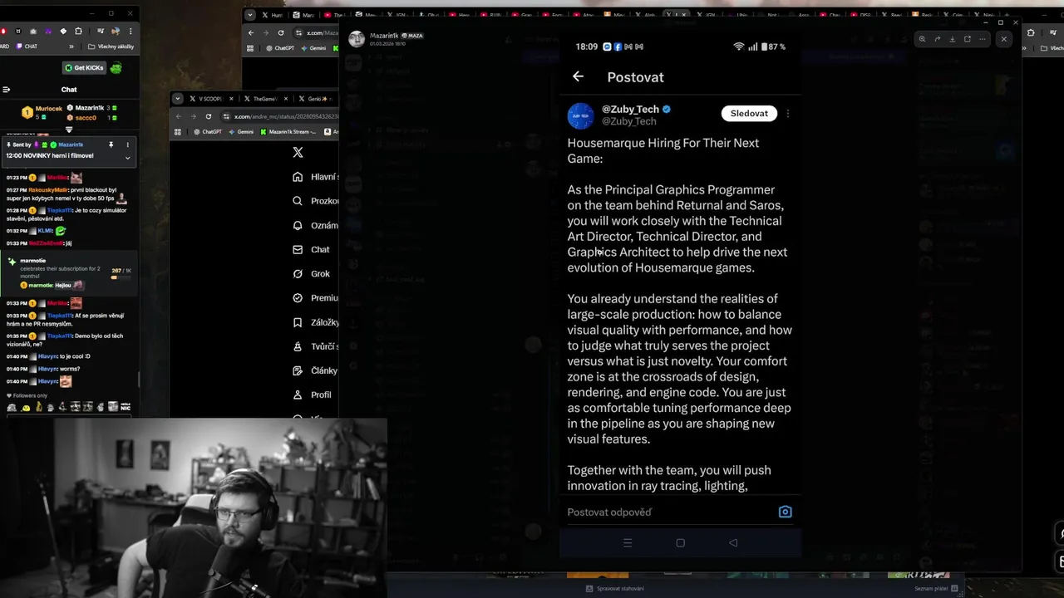Click the X logo in the sidebar
The height and width of the screenshot is (598, 1064).
298,153
